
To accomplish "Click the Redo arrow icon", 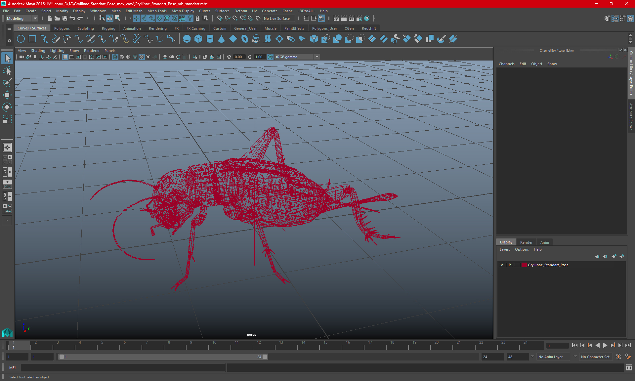I will (x=80, y=19).
